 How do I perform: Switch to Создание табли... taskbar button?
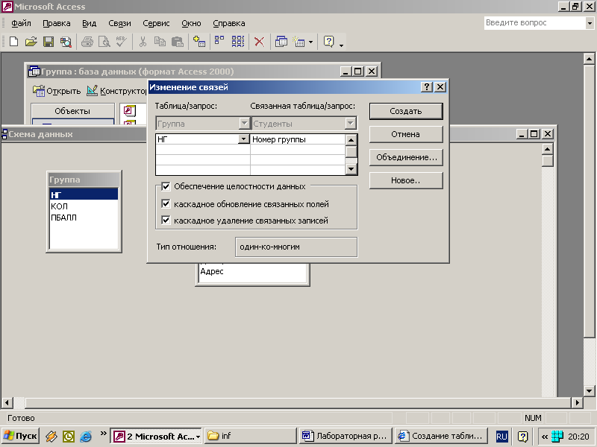441,436
